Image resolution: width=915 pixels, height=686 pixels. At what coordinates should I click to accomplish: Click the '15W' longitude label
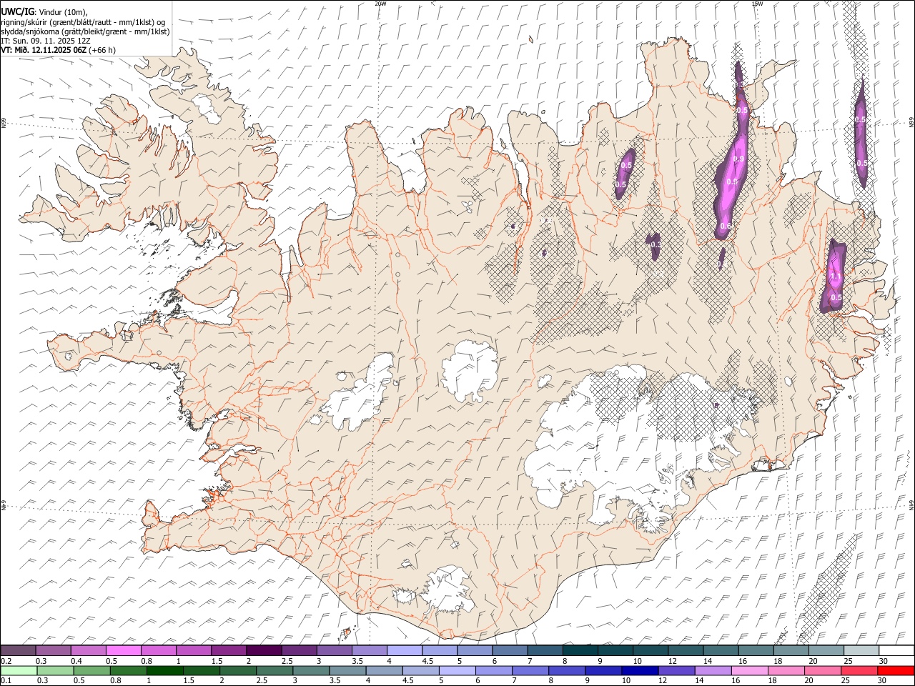(x=756, y=3)
